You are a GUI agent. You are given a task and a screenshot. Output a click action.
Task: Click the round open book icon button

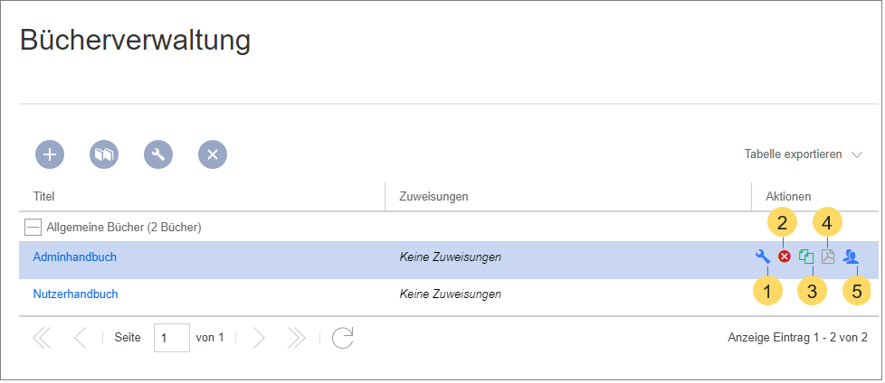coord(104,154)
